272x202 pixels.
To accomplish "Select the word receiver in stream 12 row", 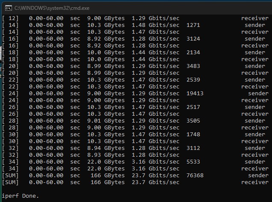I will 255,18.
